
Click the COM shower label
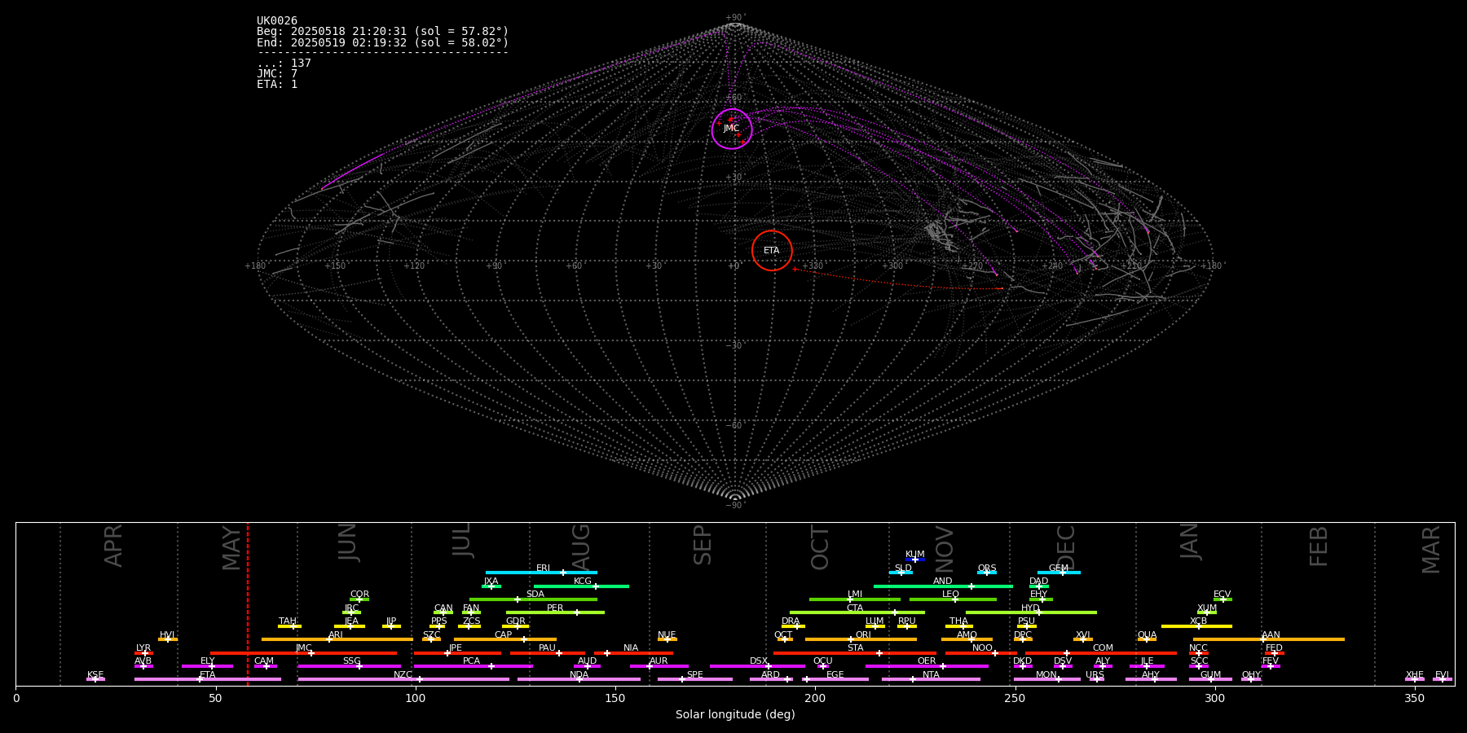[1103, 648]
